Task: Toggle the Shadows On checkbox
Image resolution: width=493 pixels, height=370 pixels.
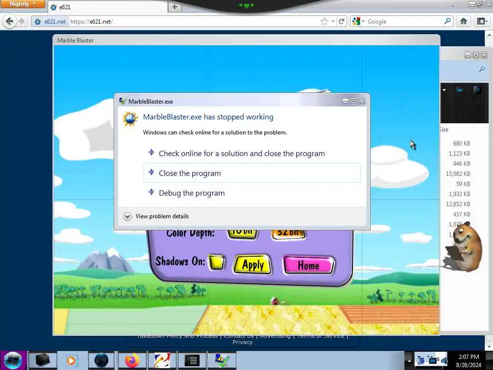Action: click(x=216, y=262)
